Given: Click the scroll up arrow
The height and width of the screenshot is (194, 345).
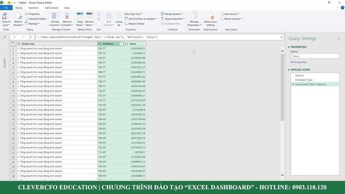Looking at the screenshot, I should (x=282, y=51).
